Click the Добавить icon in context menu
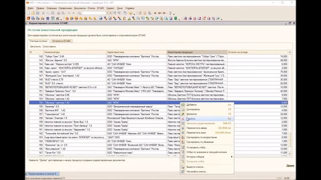 [183, 104]
